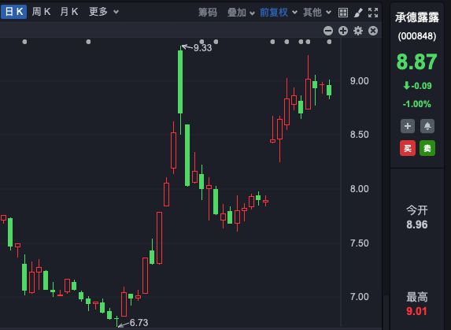The width and height of the screenshot is (451, 330).
Task: Click the red 买 buy button
Action: [x=408, y=148]
